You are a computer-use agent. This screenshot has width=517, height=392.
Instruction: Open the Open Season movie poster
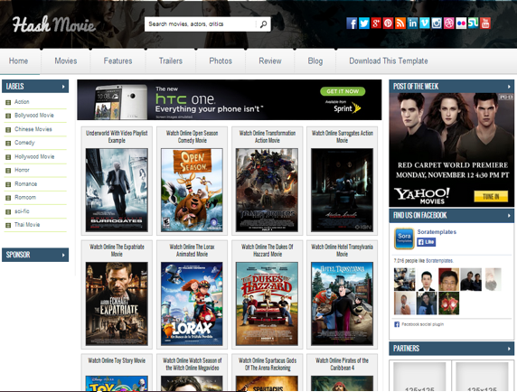[x=192, y=190]
